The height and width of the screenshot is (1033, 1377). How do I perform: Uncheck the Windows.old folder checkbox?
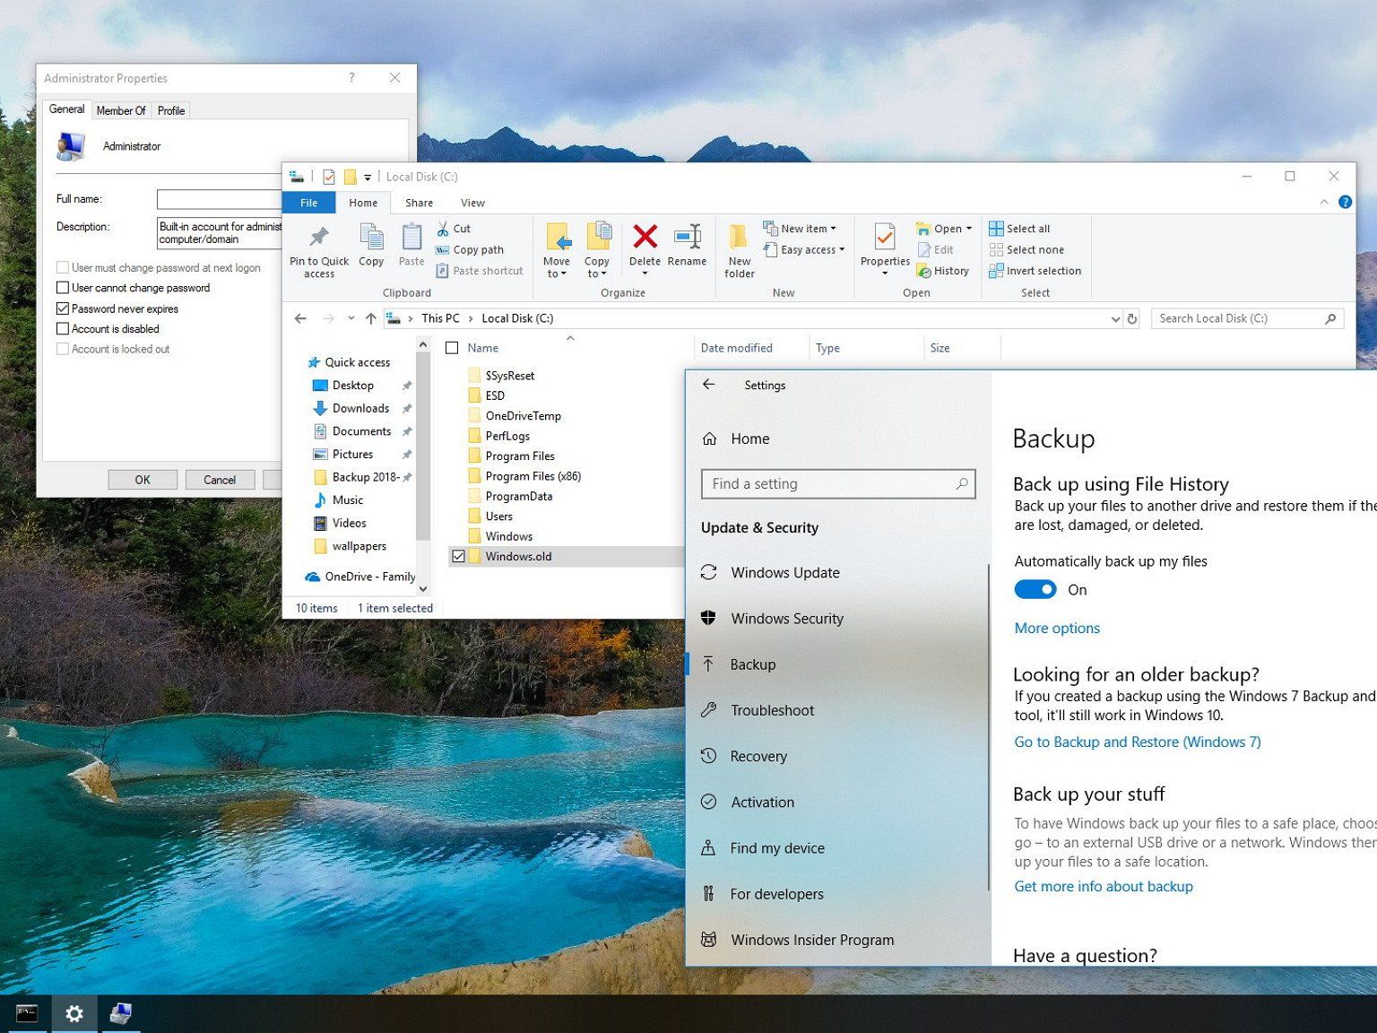tap(458, 556)
